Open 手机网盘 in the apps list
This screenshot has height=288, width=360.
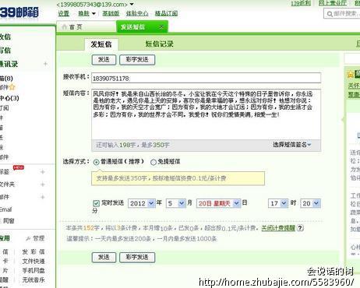(34, 271)
